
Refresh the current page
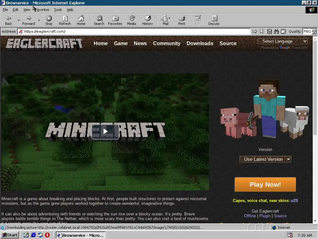(x=65, y=20)
